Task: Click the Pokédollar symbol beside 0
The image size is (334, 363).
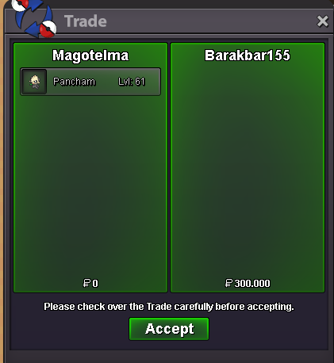Action: point(86,284)
